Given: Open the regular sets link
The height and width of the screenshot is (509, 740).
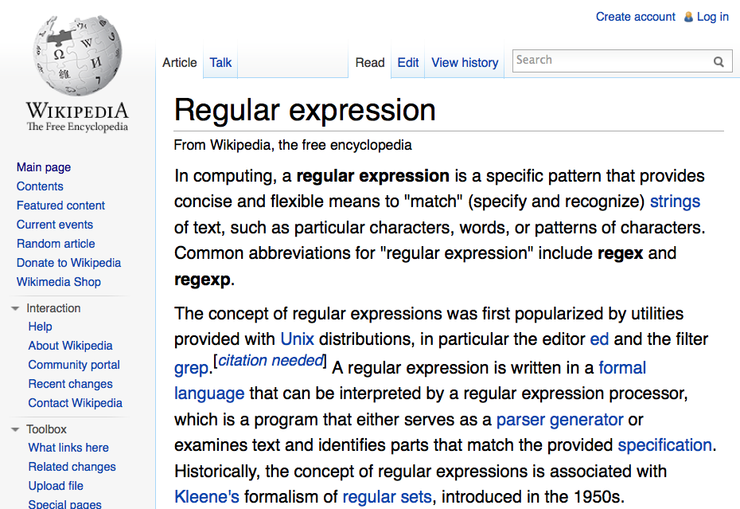Looking at the screenshot, I should tap(387, 495).
